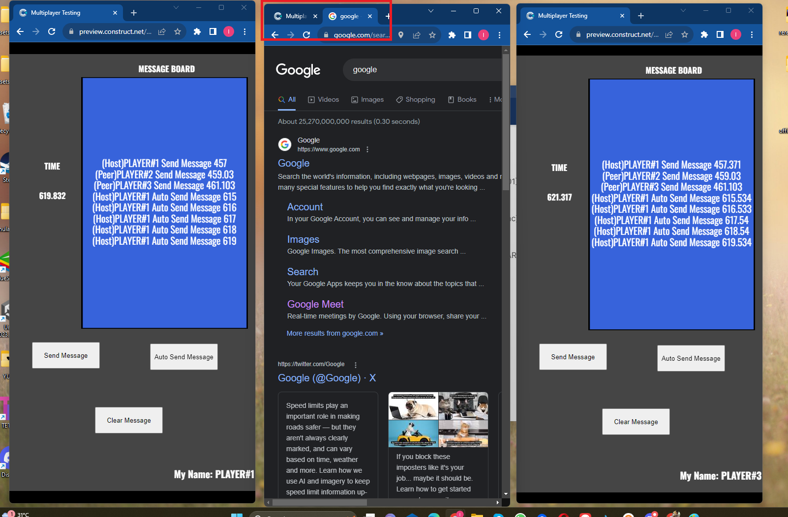The image size is (788, 517).
Task: Open tab search chevron in Google window
Action: point(431,11)
